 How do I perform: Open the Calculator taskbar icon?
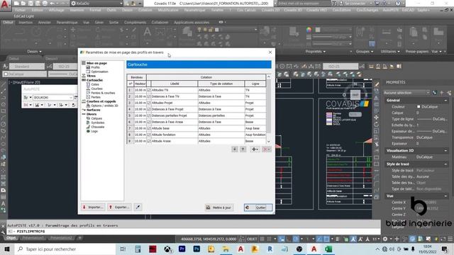[x=138, y=249]
